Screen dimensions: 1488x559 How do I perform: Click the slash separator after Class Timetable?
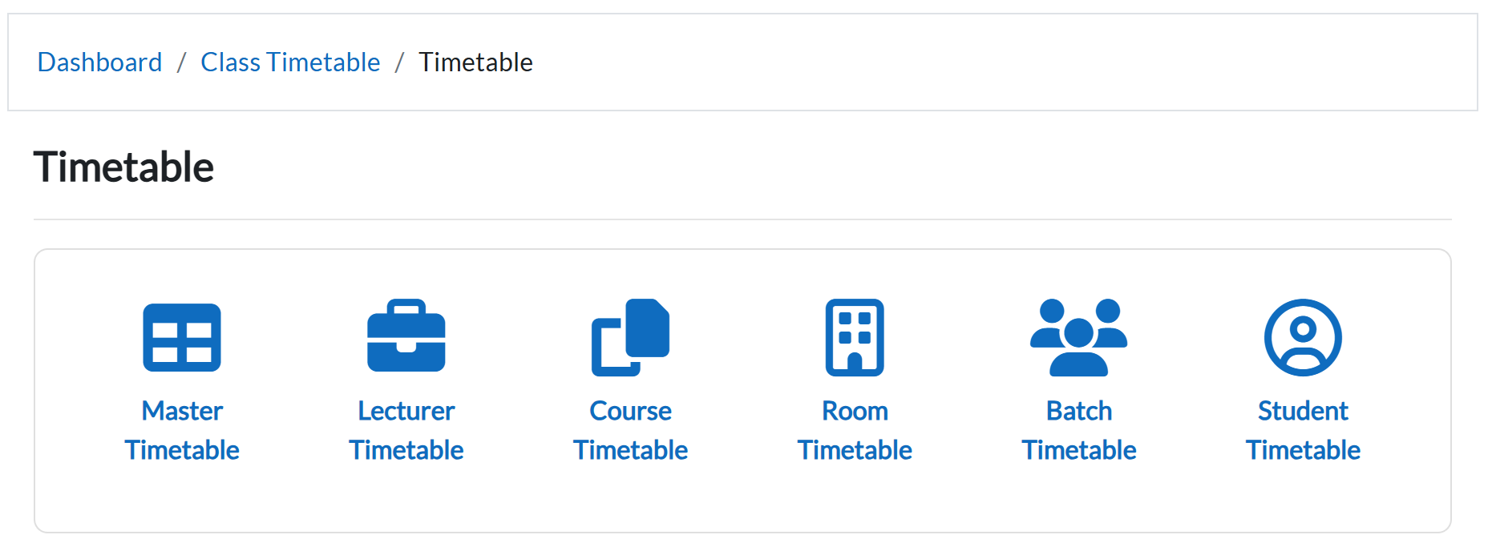[399, 62]
